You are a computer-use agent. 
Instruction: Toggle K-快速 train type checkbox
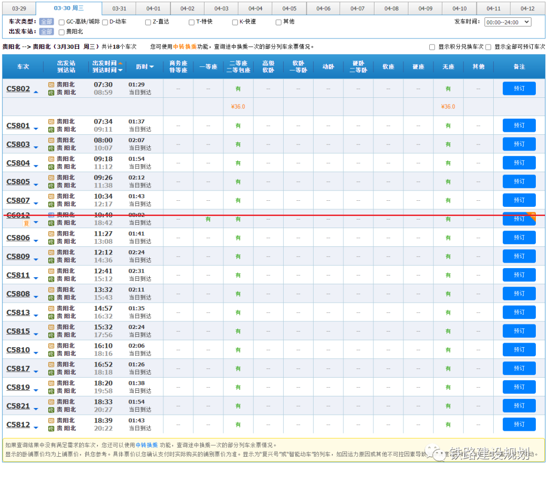(235, 22)
